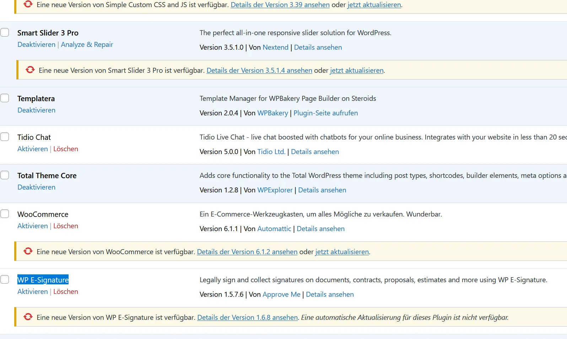Click the Version 1.2.8 text
The width and height of the screenshot is (567, 339).
tap(219, 190)
